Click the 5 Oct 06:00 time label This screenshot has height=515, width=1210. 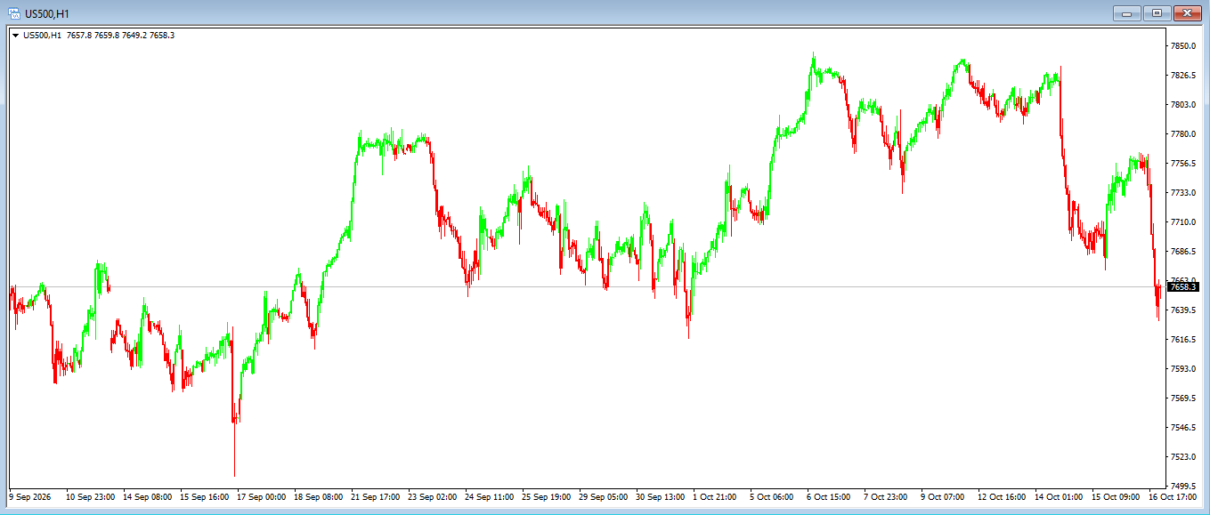[772, 497]
